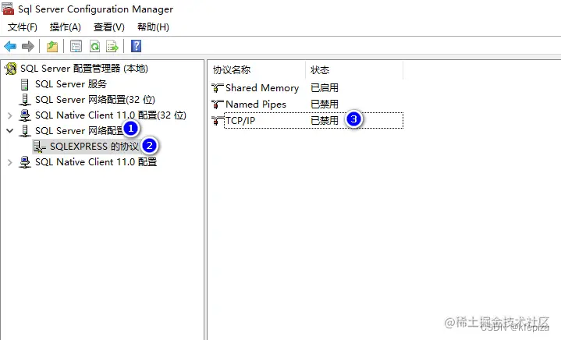Collapse the SQL Server 网络配置 node

(x=9, y=131)
